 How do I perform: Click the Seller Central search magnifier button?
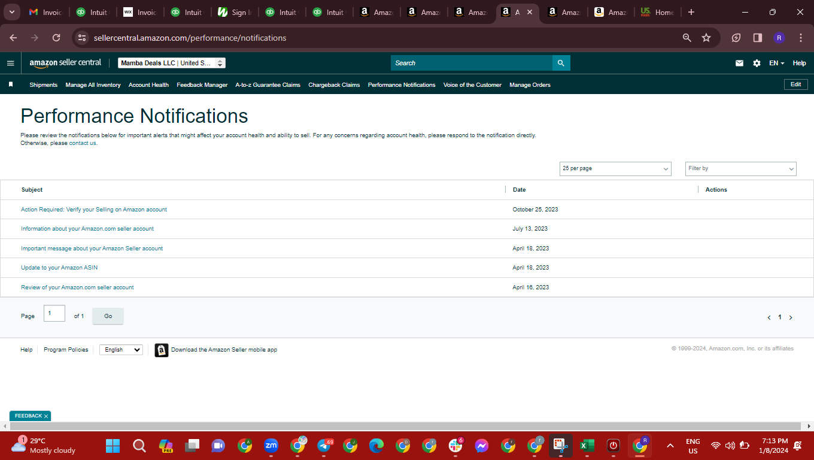[561, 63]
